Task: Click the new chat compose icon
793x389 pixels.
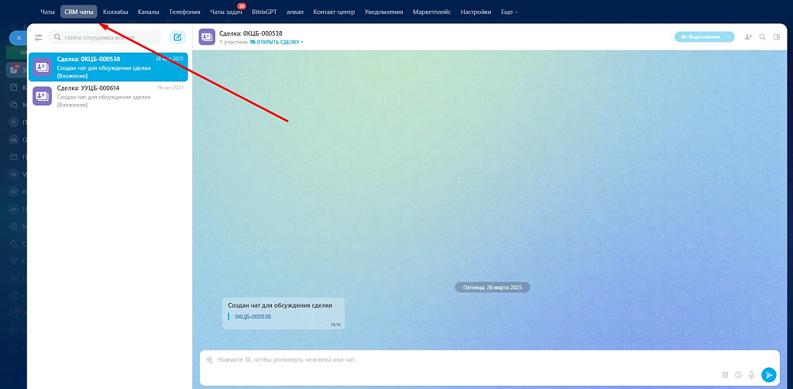Action: click(177, 37)
